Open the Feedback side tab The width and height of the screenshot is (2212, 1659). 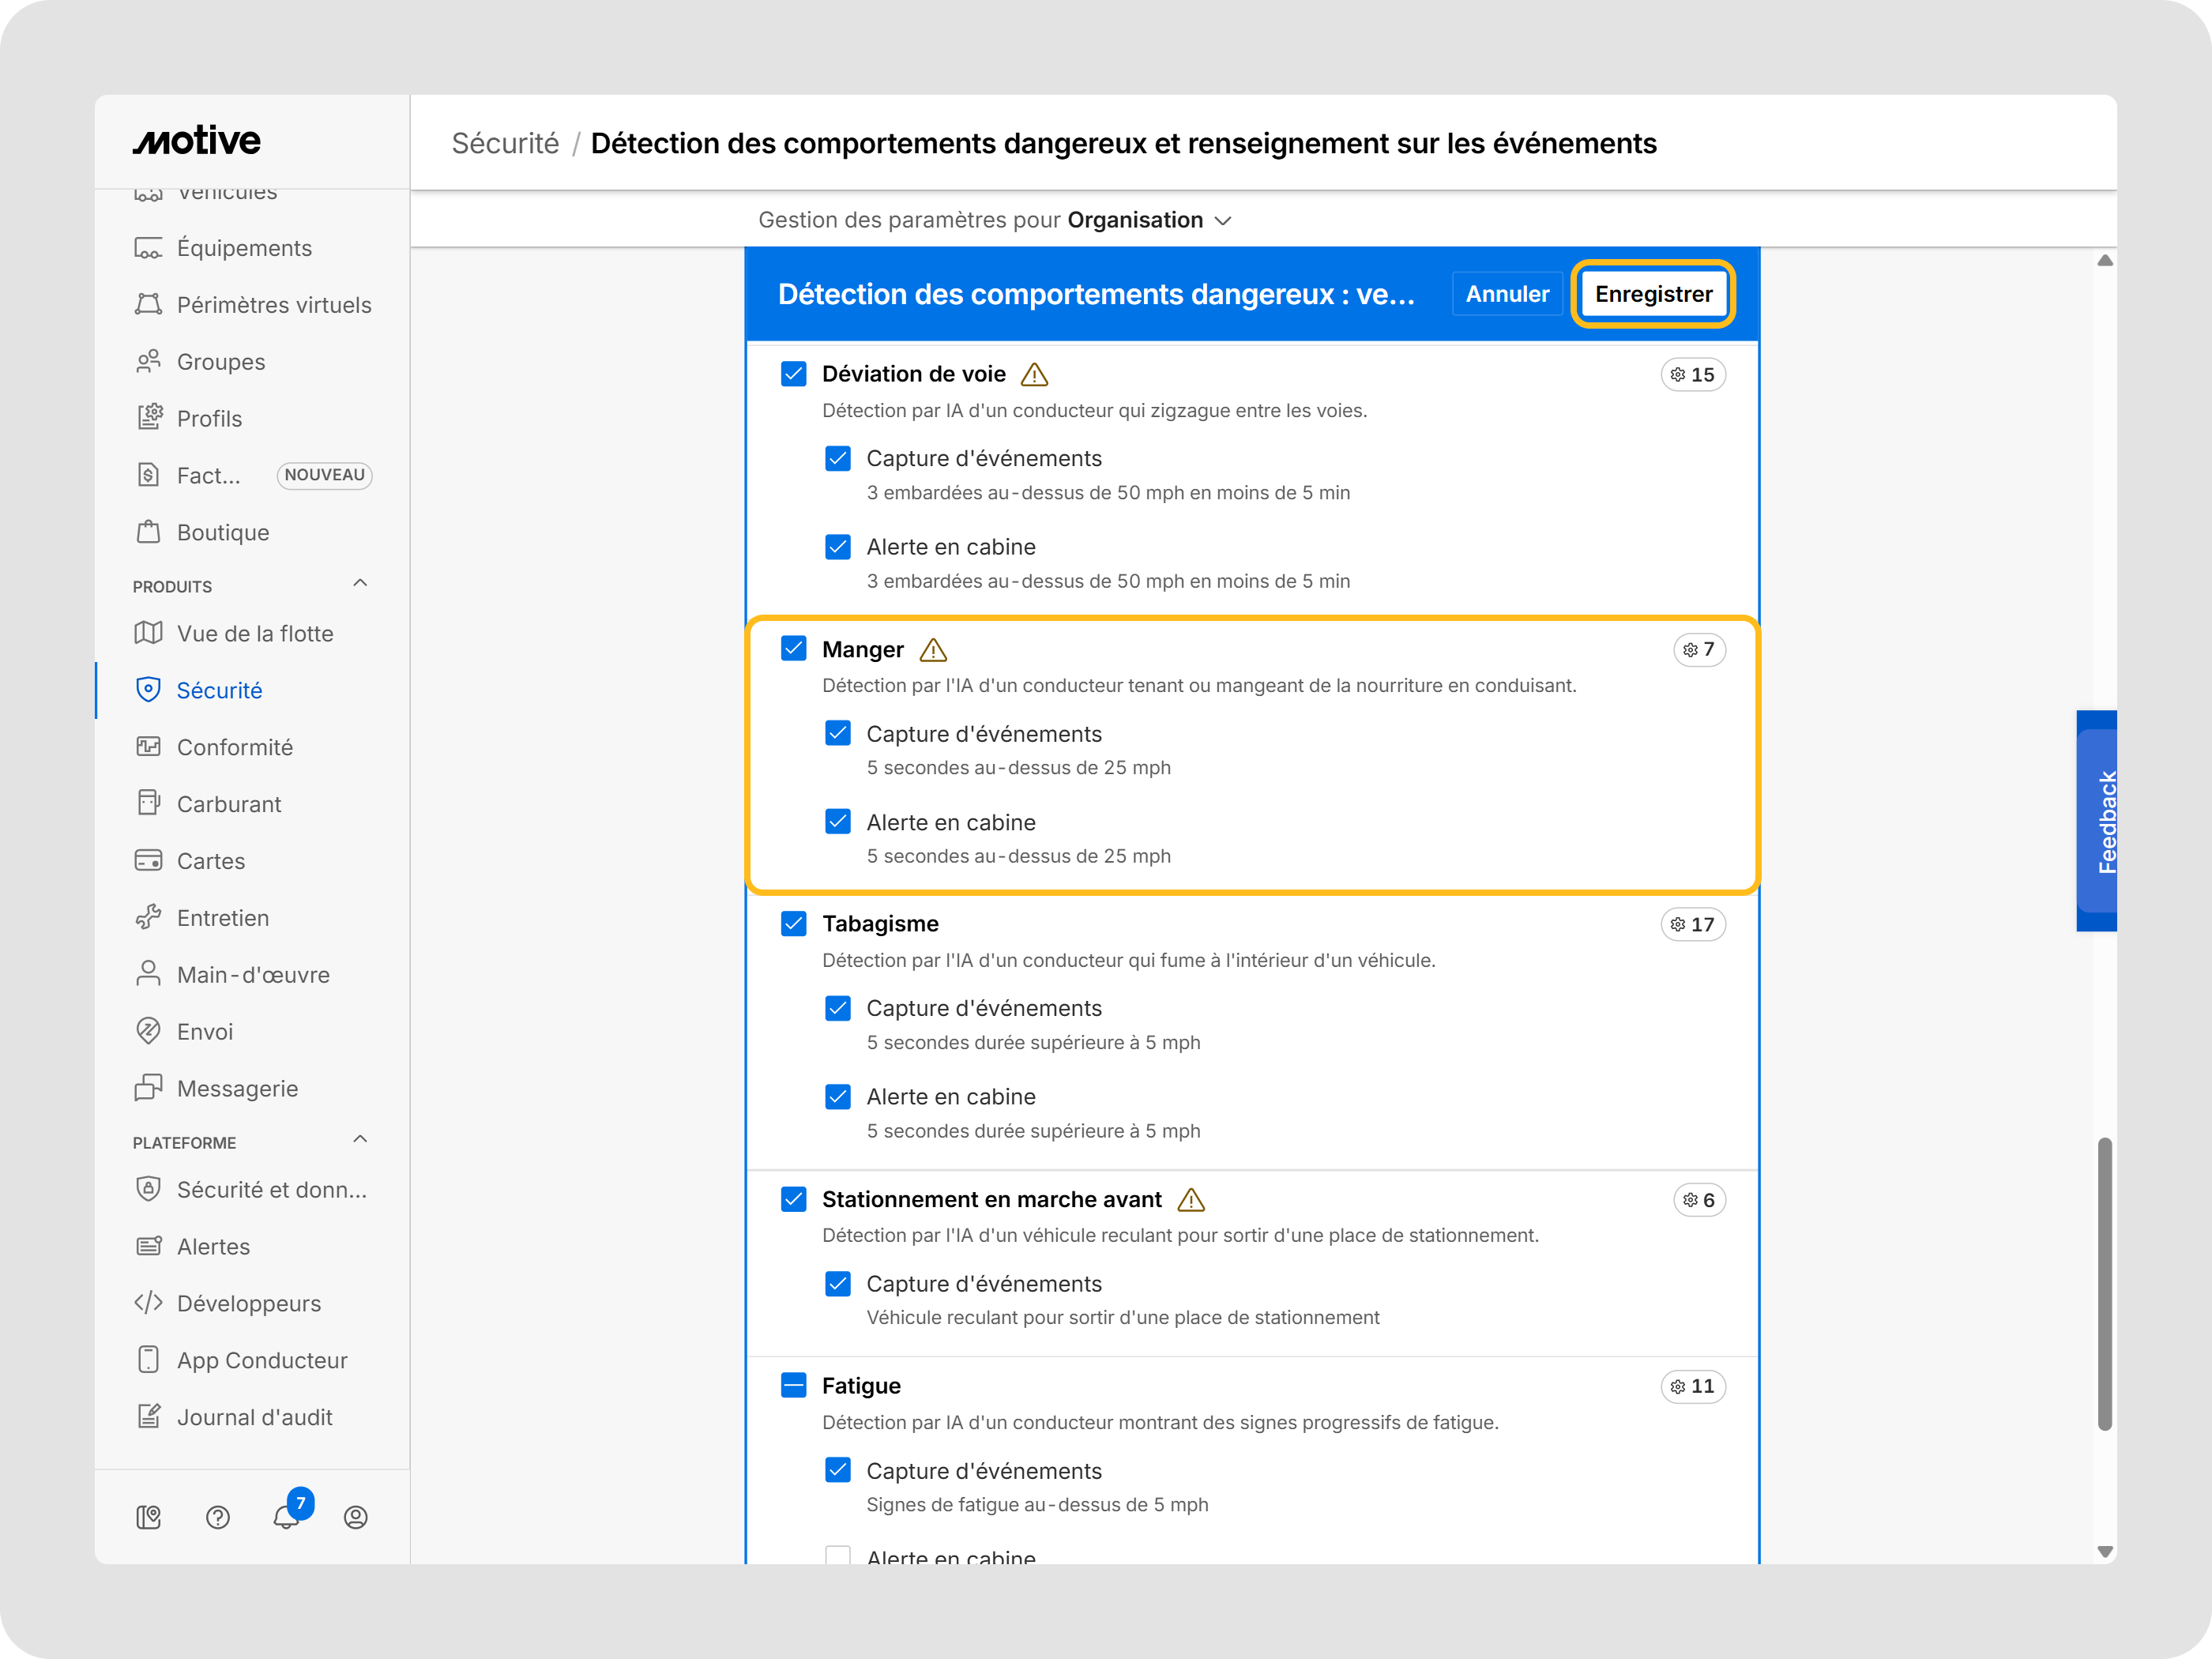click(2100, 821)
